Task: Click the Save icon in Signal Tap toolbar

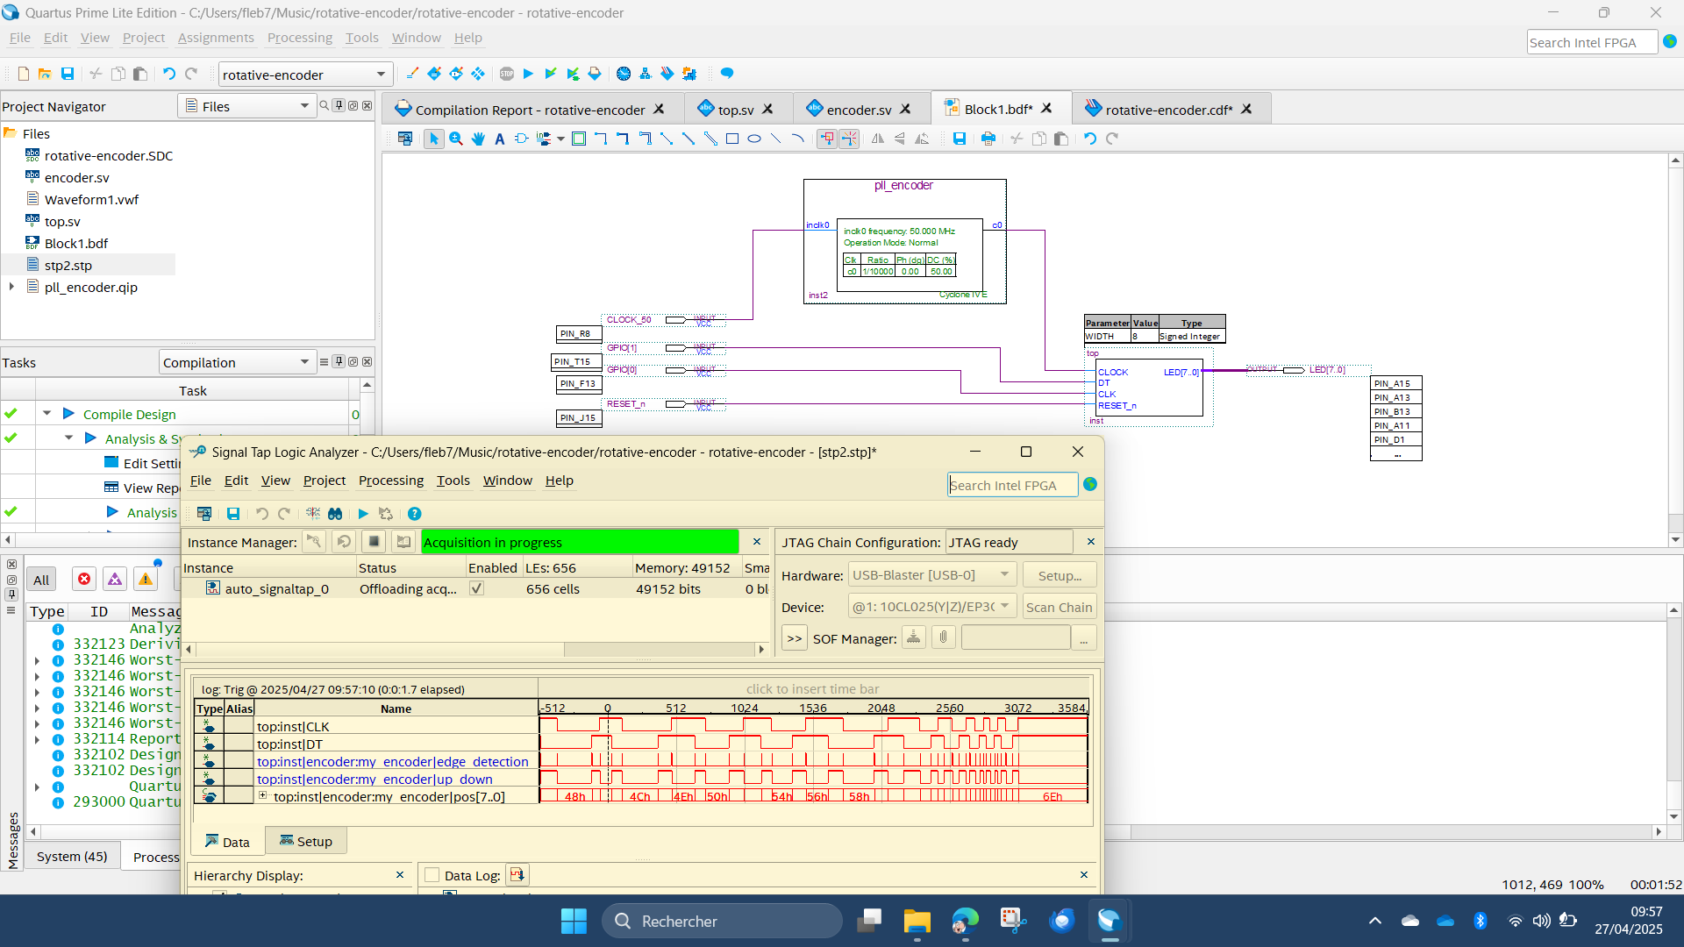Action: (x=233, y=514)
